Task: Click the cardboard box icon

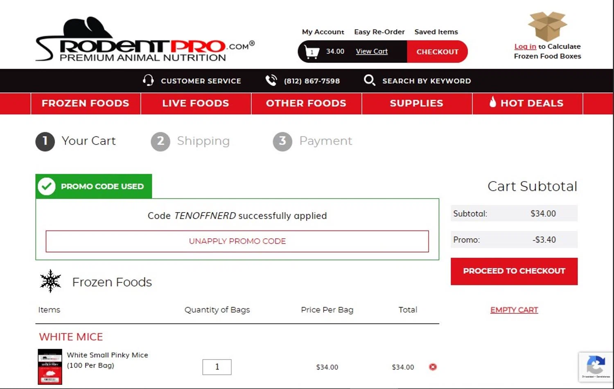Action: click(x=547, y=26)
